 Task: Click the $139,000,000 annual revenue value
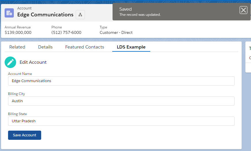tap(18, 32)
